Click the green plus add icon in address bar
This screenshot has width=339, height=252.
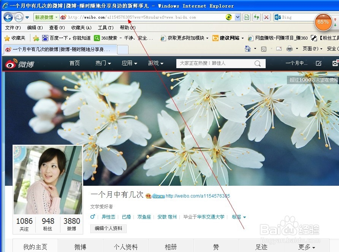click(228, 17)
